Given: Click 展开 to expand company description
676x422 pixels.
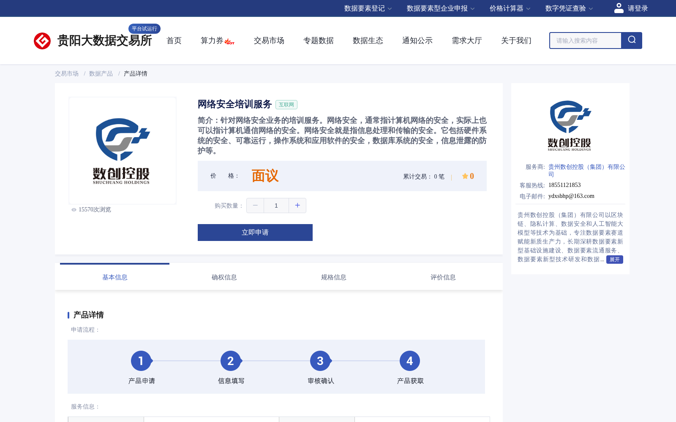Looking at the screenshot, I should click(x=615, y=260).
